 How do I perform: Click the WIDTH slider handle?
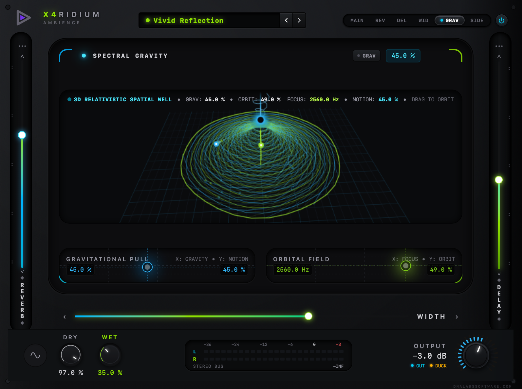coord(308,316)
